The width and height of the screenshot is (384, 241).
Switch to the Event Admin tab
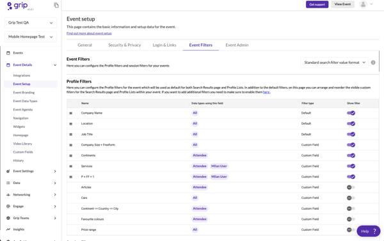click(237, 45)
